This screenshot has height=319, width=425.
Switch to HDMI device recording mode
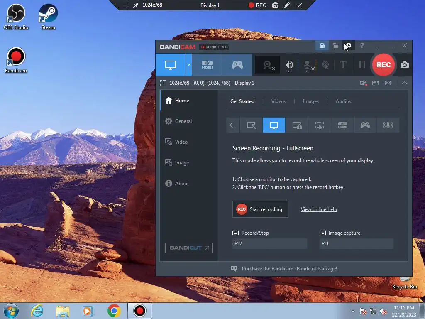(x=207, y=65)
